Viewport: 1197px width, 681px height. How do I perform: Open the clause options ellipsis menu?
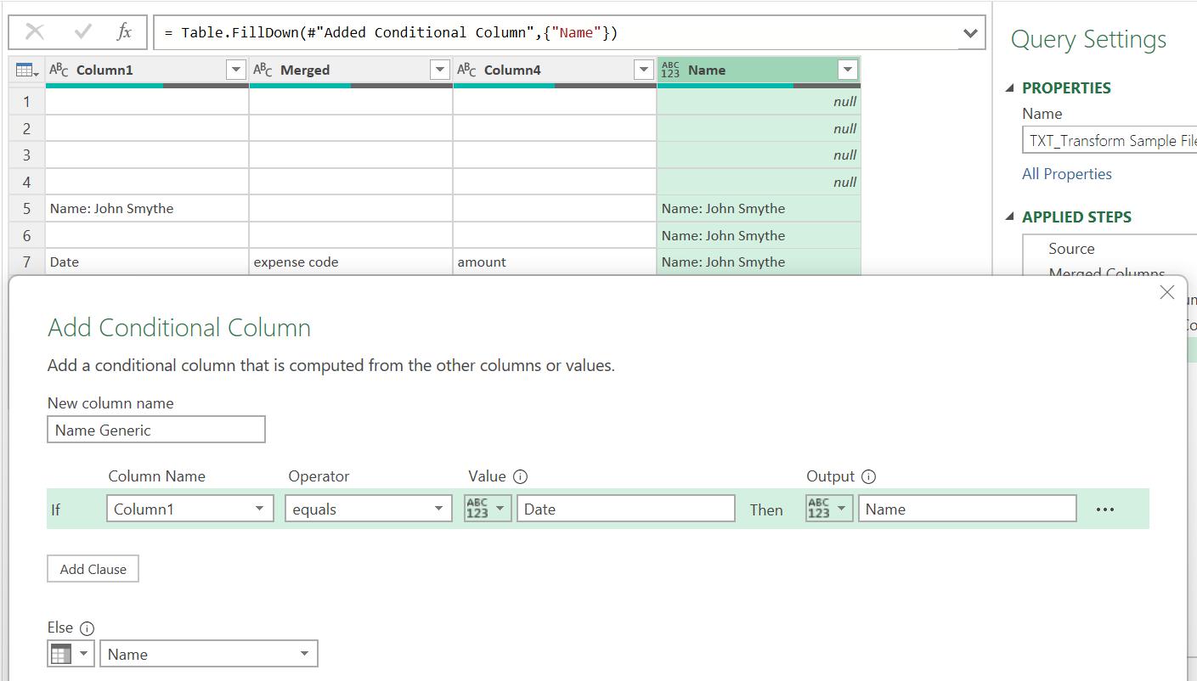click(x=1104, y=509)
